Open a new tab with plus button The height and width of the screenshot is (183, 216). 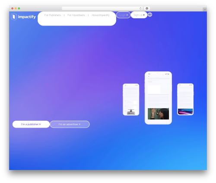[205, 10]
